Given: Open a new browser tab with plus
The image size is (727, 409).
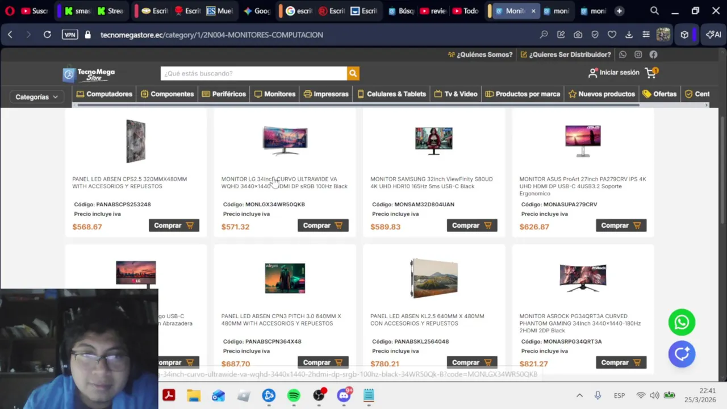Looking at the screenshot, I should tap(619, 11).
